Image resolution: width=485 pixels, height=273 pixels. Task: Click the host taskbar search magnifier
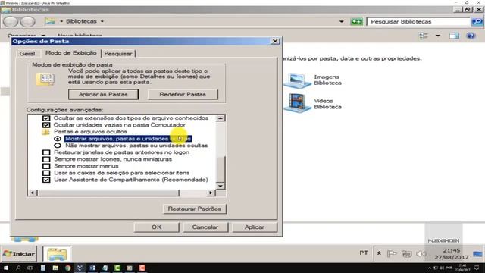pos(18,268)
